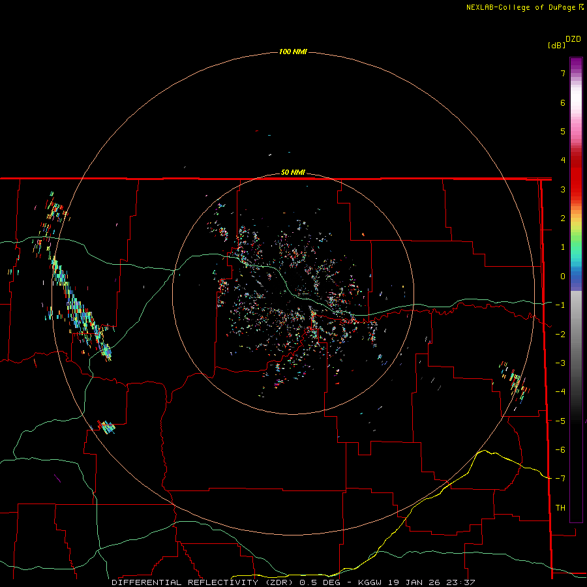Click the TH label on the legend

tap(560, 508)
